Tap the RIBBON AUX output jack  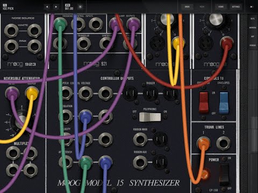point(140,162)
